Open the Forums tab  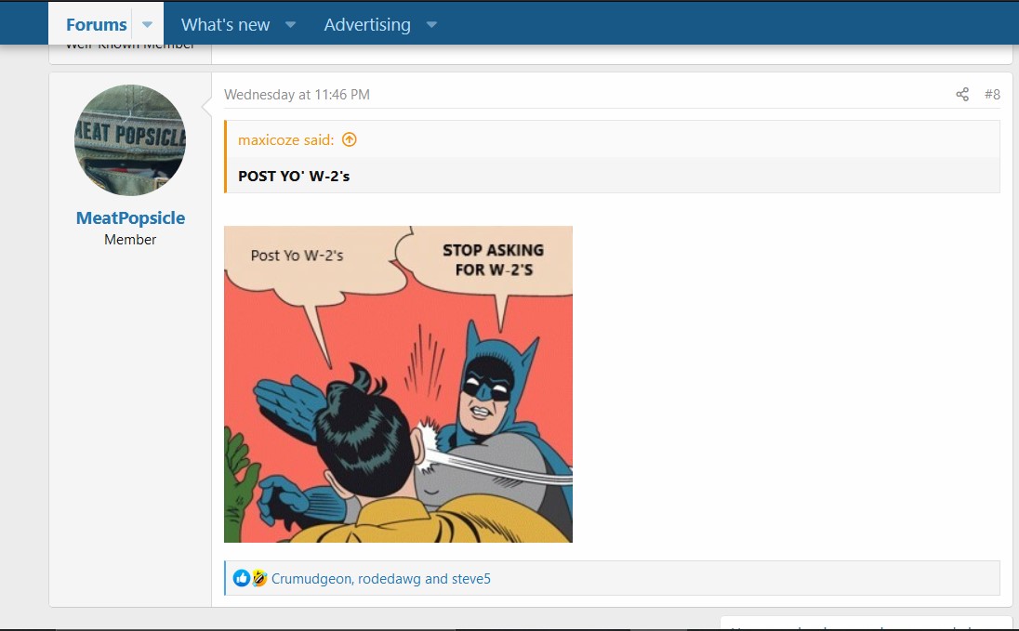click(x=96, y=25)
